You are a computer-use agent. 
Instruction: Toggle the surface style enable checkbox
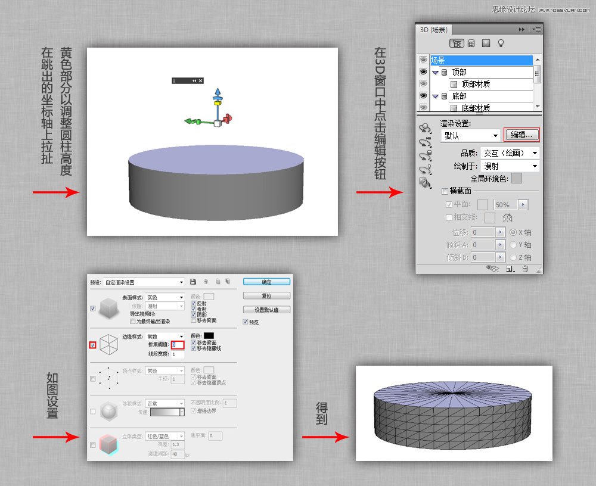[93, 309]
